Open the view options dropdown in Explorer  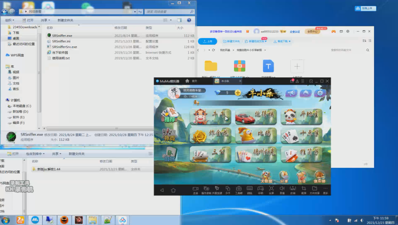[x=171, y=20]
